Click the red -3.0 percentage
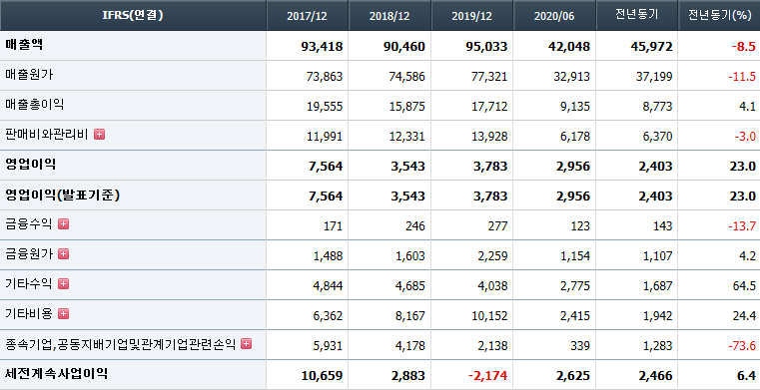 pyautogui.click(x=744, y=137)
